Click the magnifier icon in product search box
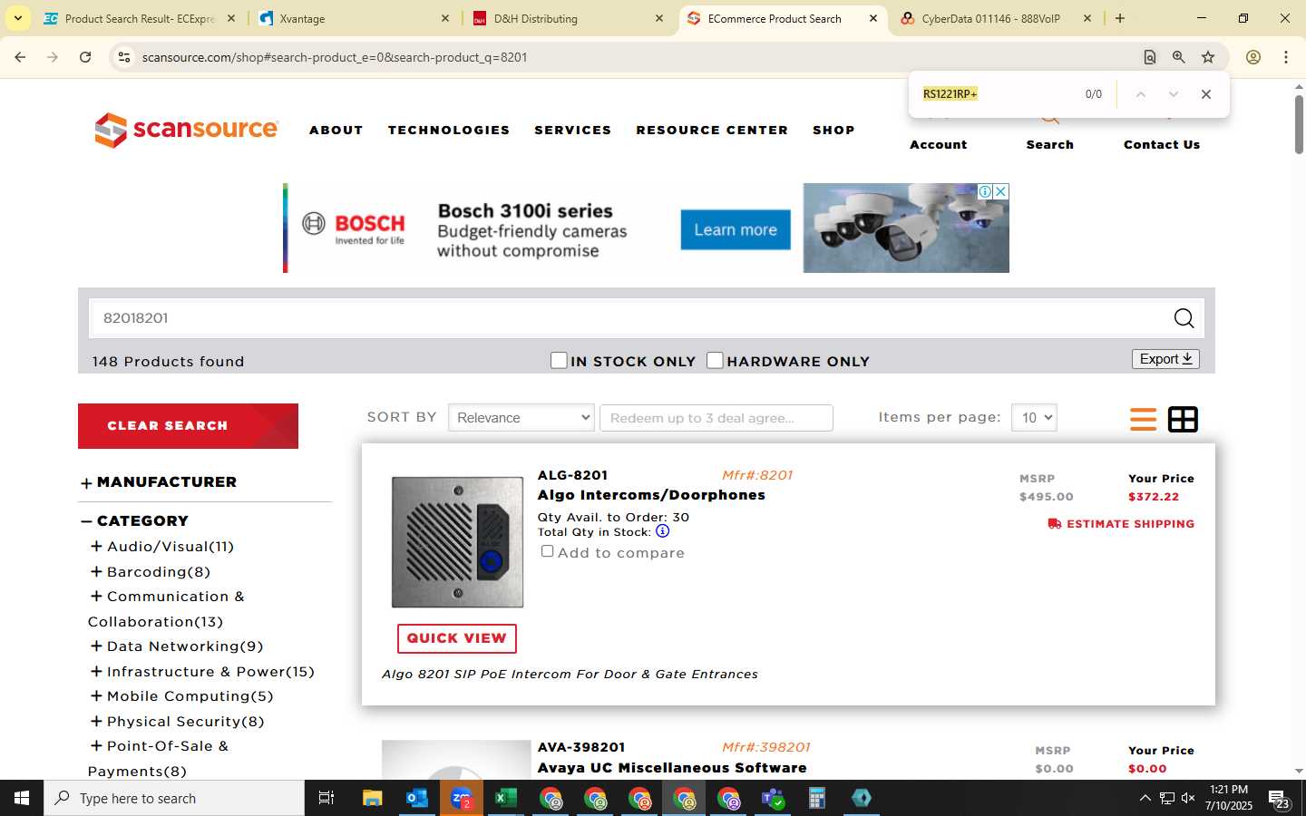Viewport: 1306px width, 816px height. click(x=1184, y=318)
